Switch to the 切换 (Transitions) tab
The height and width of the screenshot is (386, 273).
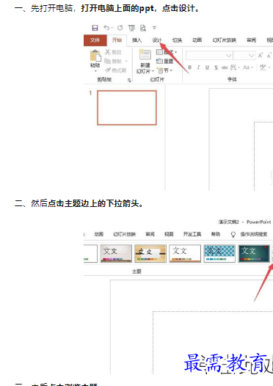point(177,40)
